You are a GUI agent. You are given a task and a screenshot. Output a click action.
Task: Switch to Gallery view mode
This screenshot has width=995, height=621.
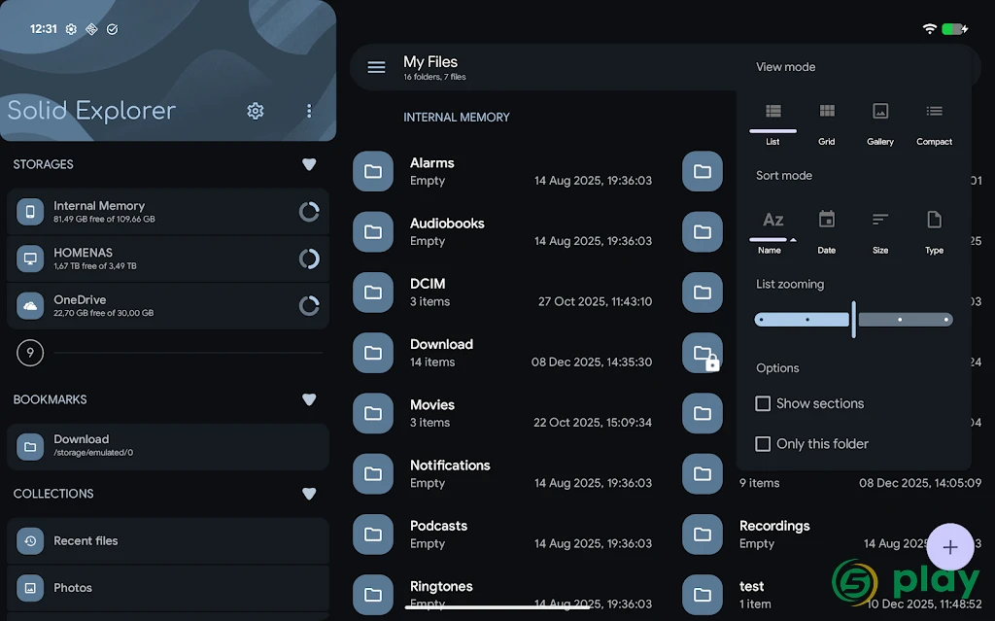point(880,123)
